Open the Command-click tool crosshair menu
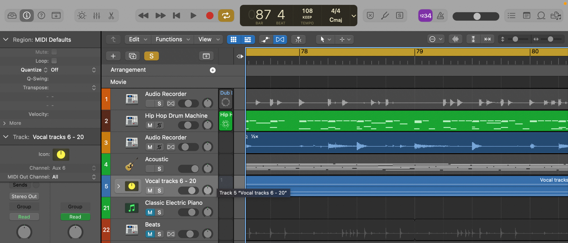The width and height of the screenshot is (568, 243). 345,39
